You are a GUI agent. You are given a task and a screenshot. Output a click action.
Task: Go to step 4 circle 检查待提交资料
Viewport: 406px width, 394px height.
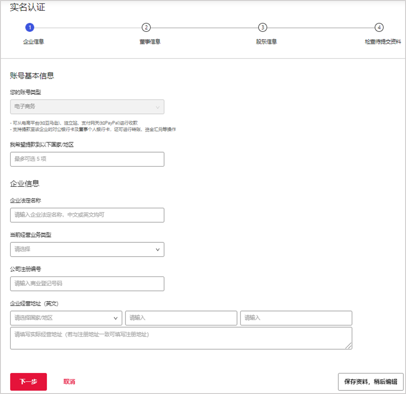pos(379,27)
